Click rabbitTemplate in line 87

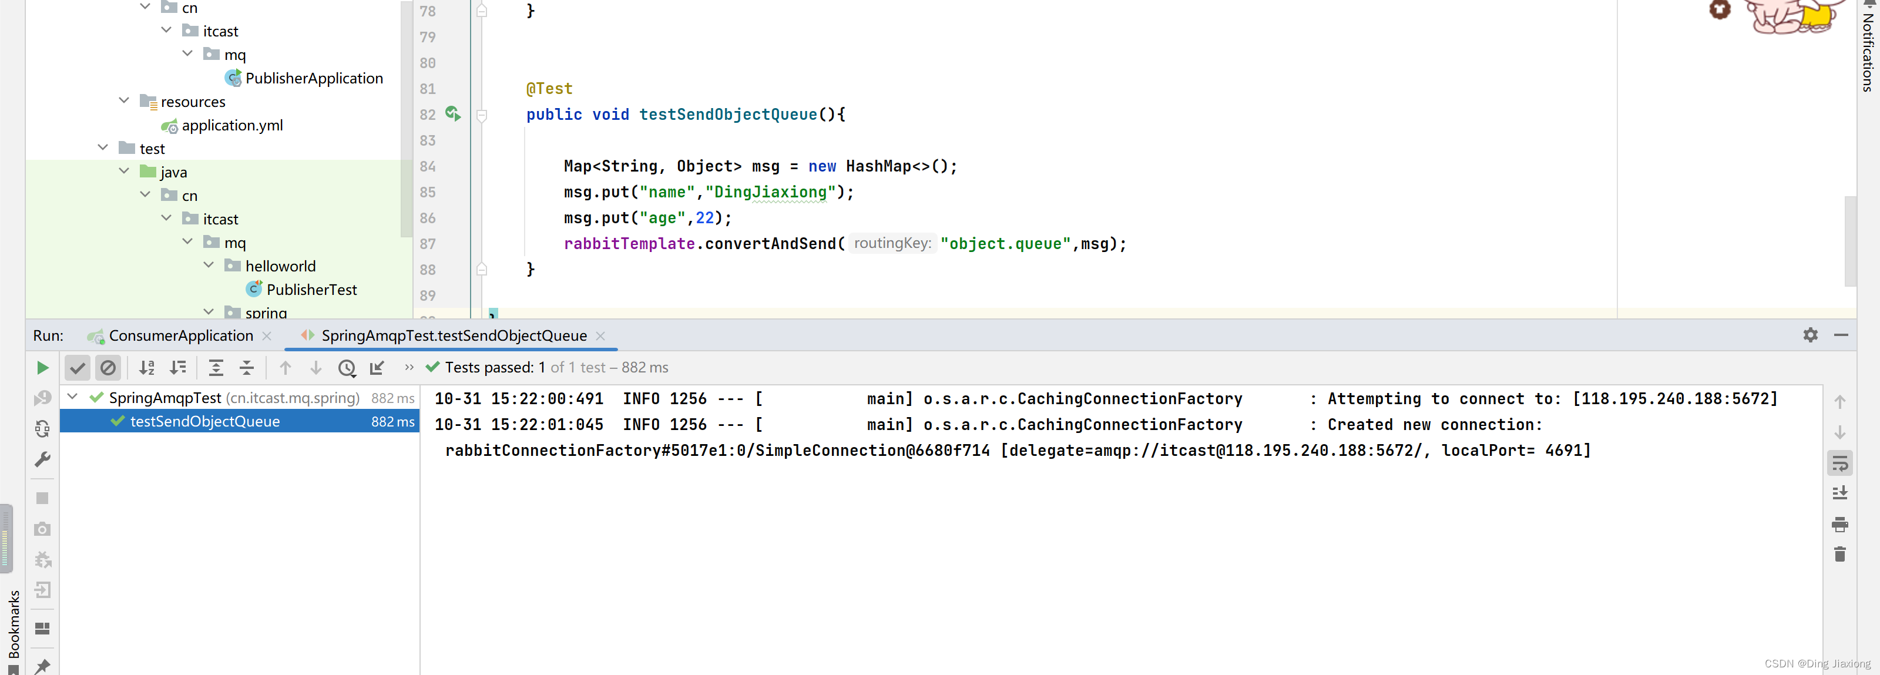tap(629, 244)
